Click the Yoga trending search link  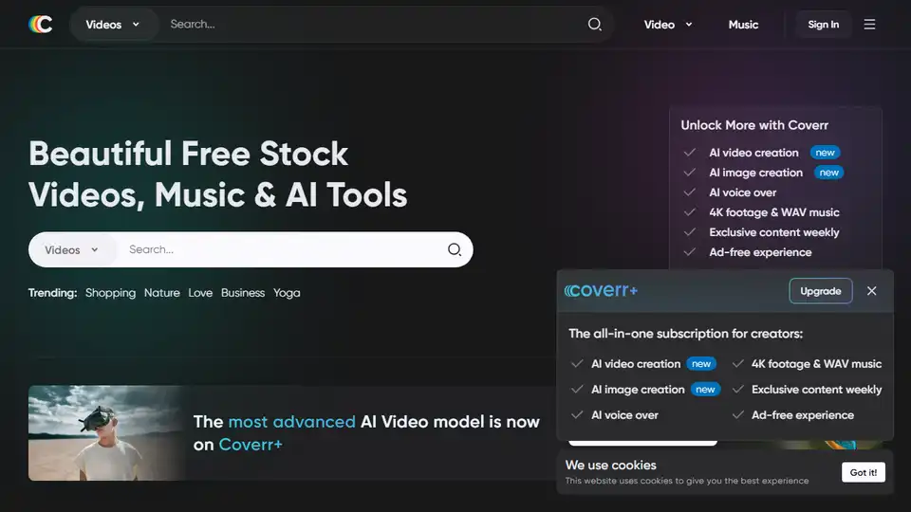click(x=287, y=293)
